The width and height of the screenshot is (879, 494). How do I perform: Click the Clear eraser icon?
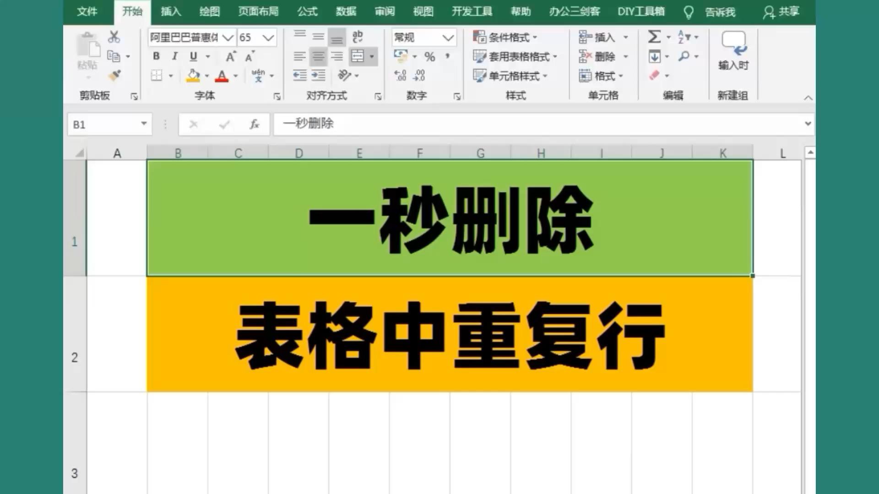point(655,75)
